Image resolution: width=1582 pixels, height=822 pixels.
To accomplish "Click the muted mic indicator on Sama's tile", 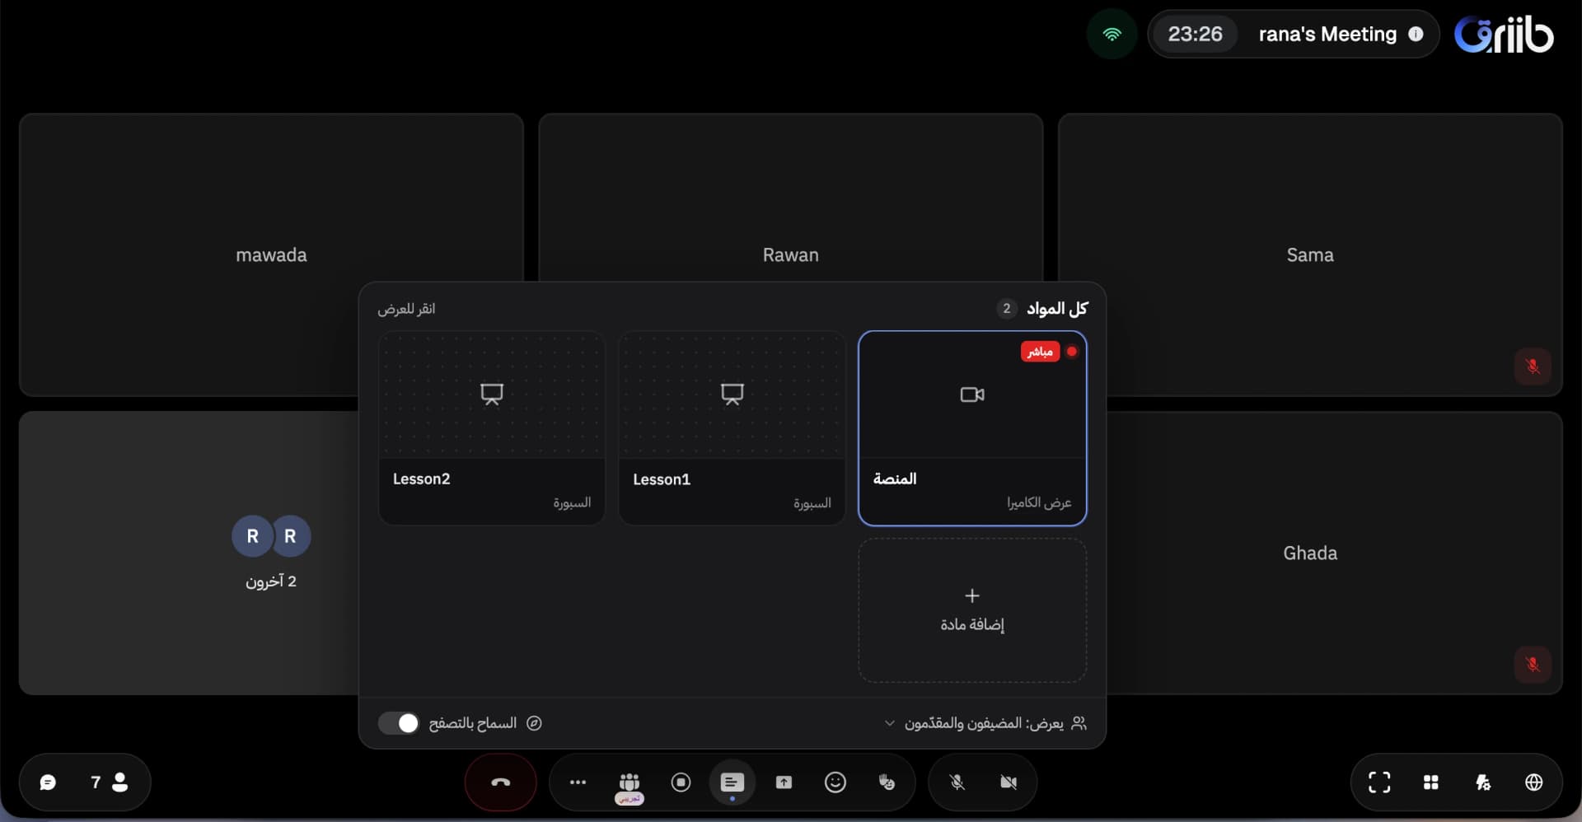I will 1533,366.
